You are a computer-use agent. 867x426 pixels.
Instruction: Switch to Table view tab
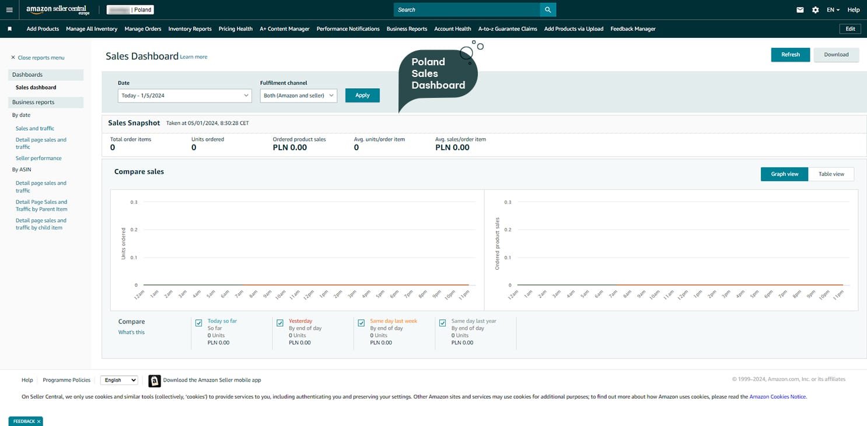click(x=831, y=174)
